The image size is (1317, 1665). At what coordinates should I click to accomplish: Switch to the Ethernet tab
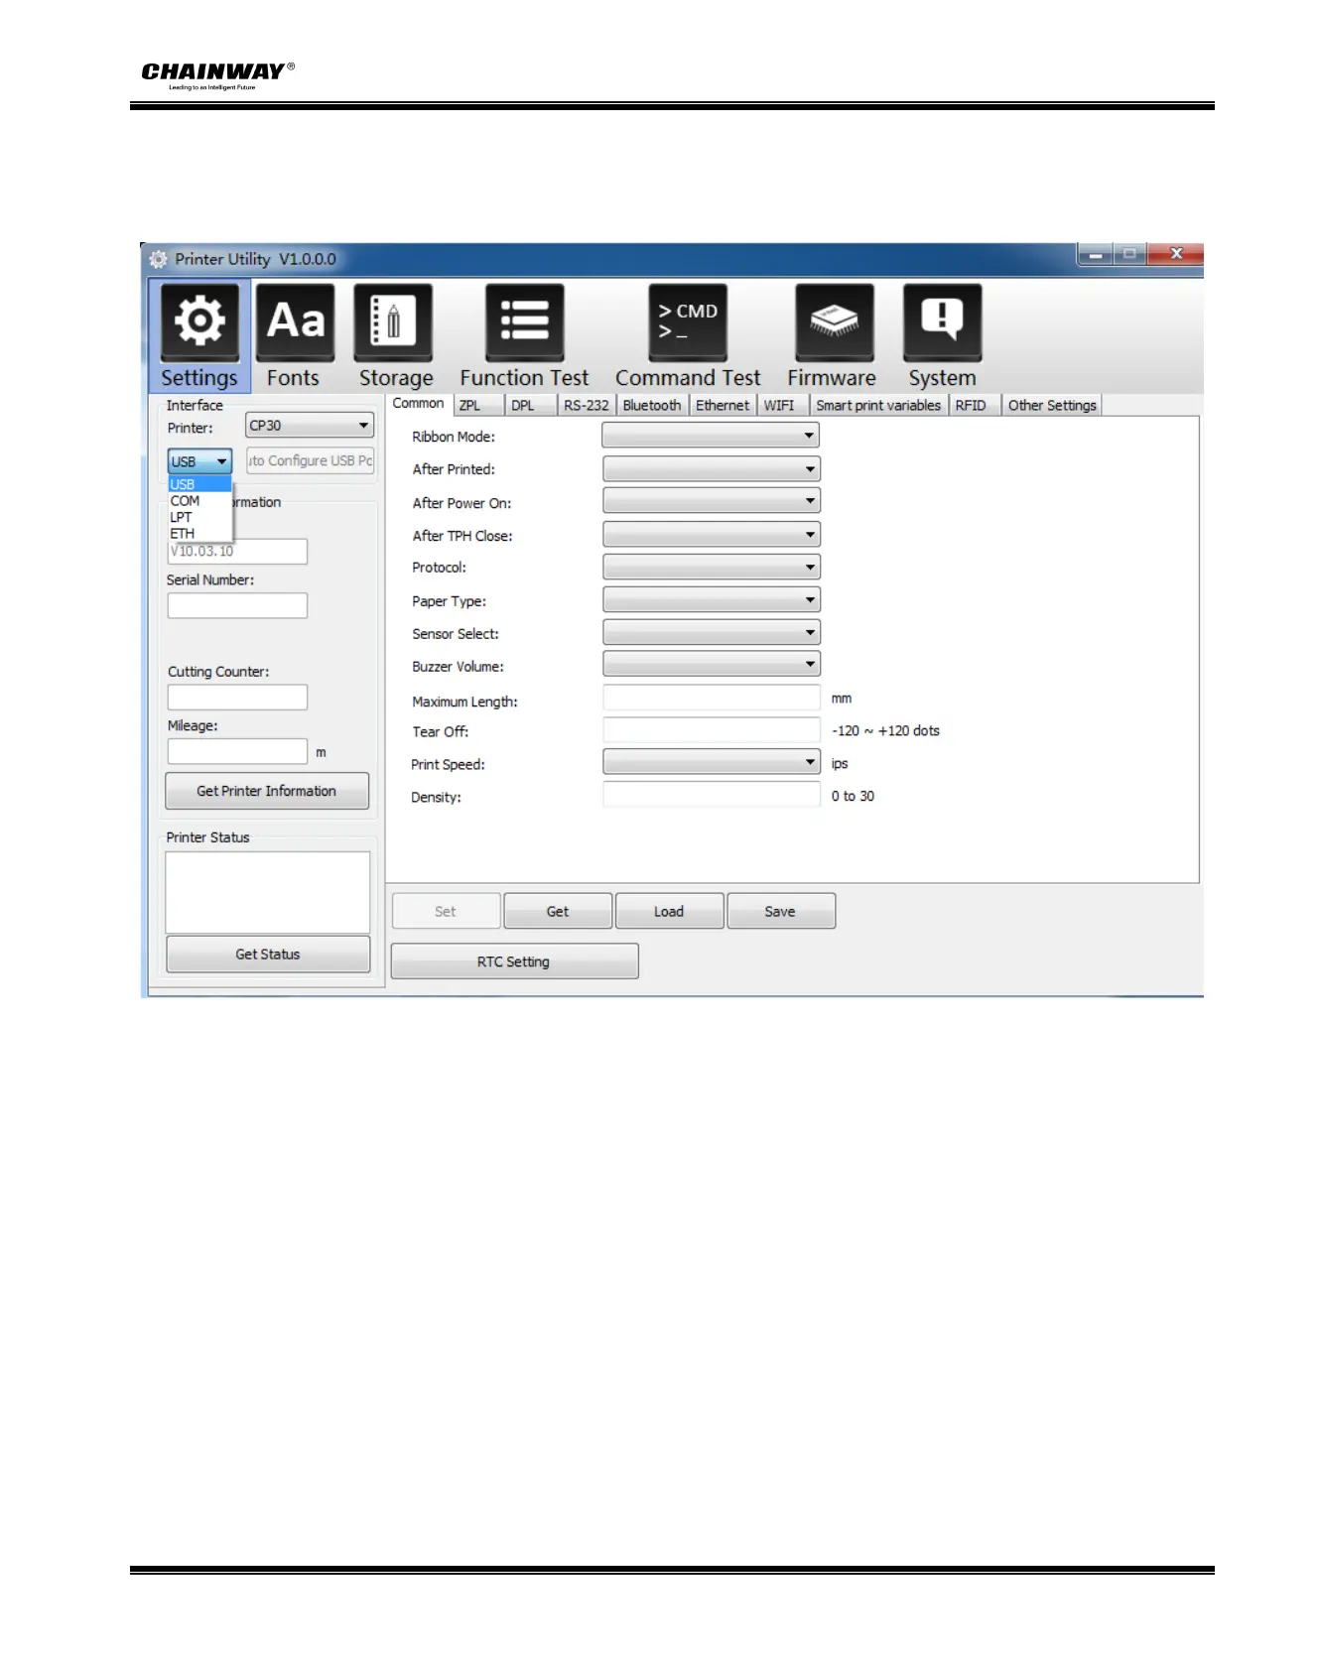pyautogui.click(x=723, y=406)
